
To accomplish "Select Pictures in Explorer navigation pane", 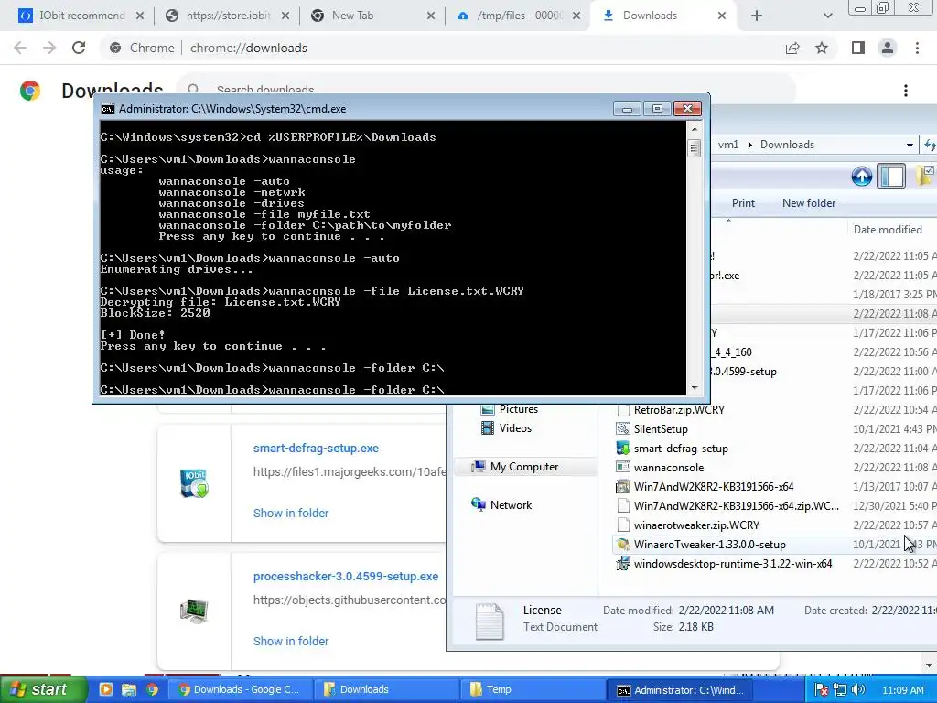I will point(518,409).
